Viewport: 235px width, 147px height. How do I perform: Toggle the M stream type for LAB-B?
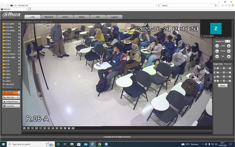pyautogui.click(x=19, y=74)
